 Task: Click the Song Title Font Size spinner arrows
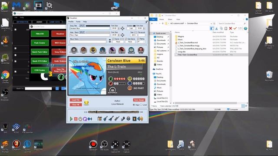coord(119,29)
